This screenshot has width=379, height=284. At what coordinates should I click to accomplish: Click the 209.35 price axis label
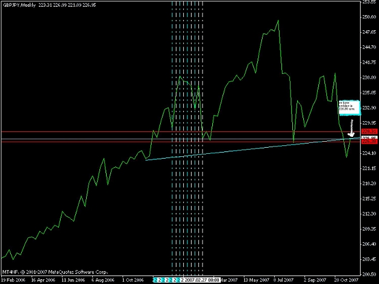(x=369, y=229)
